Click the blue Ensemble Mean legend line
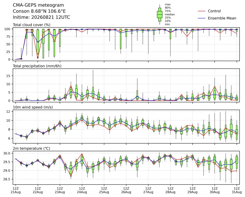245x197 pixels. click(x=202, y=18)
